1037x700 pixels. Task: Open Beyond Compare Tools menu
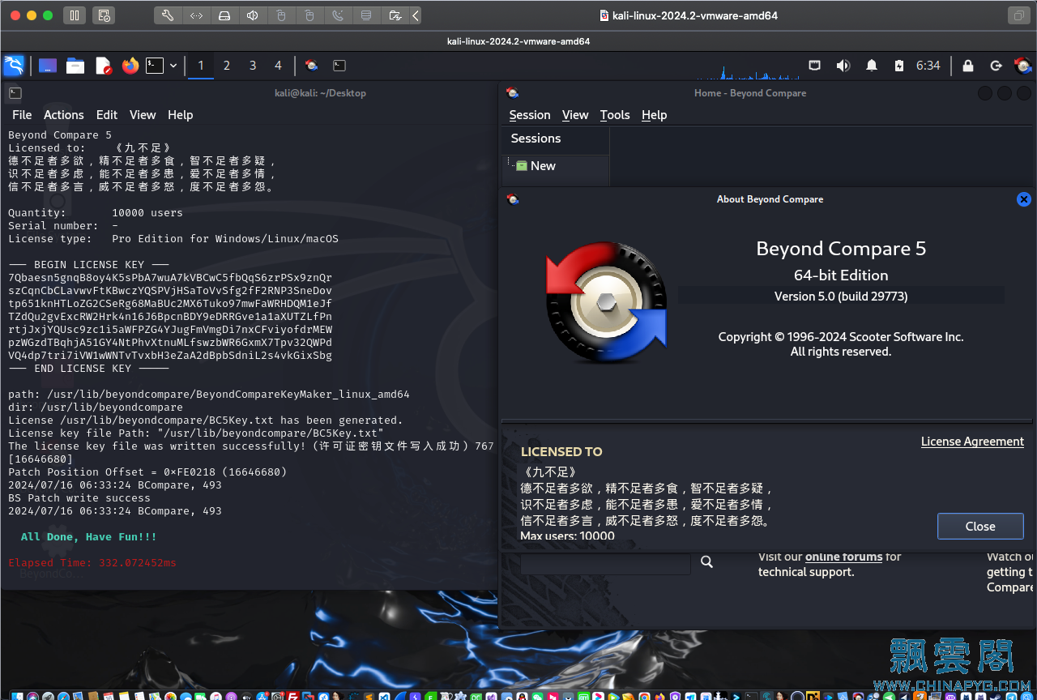coord(615,115)
